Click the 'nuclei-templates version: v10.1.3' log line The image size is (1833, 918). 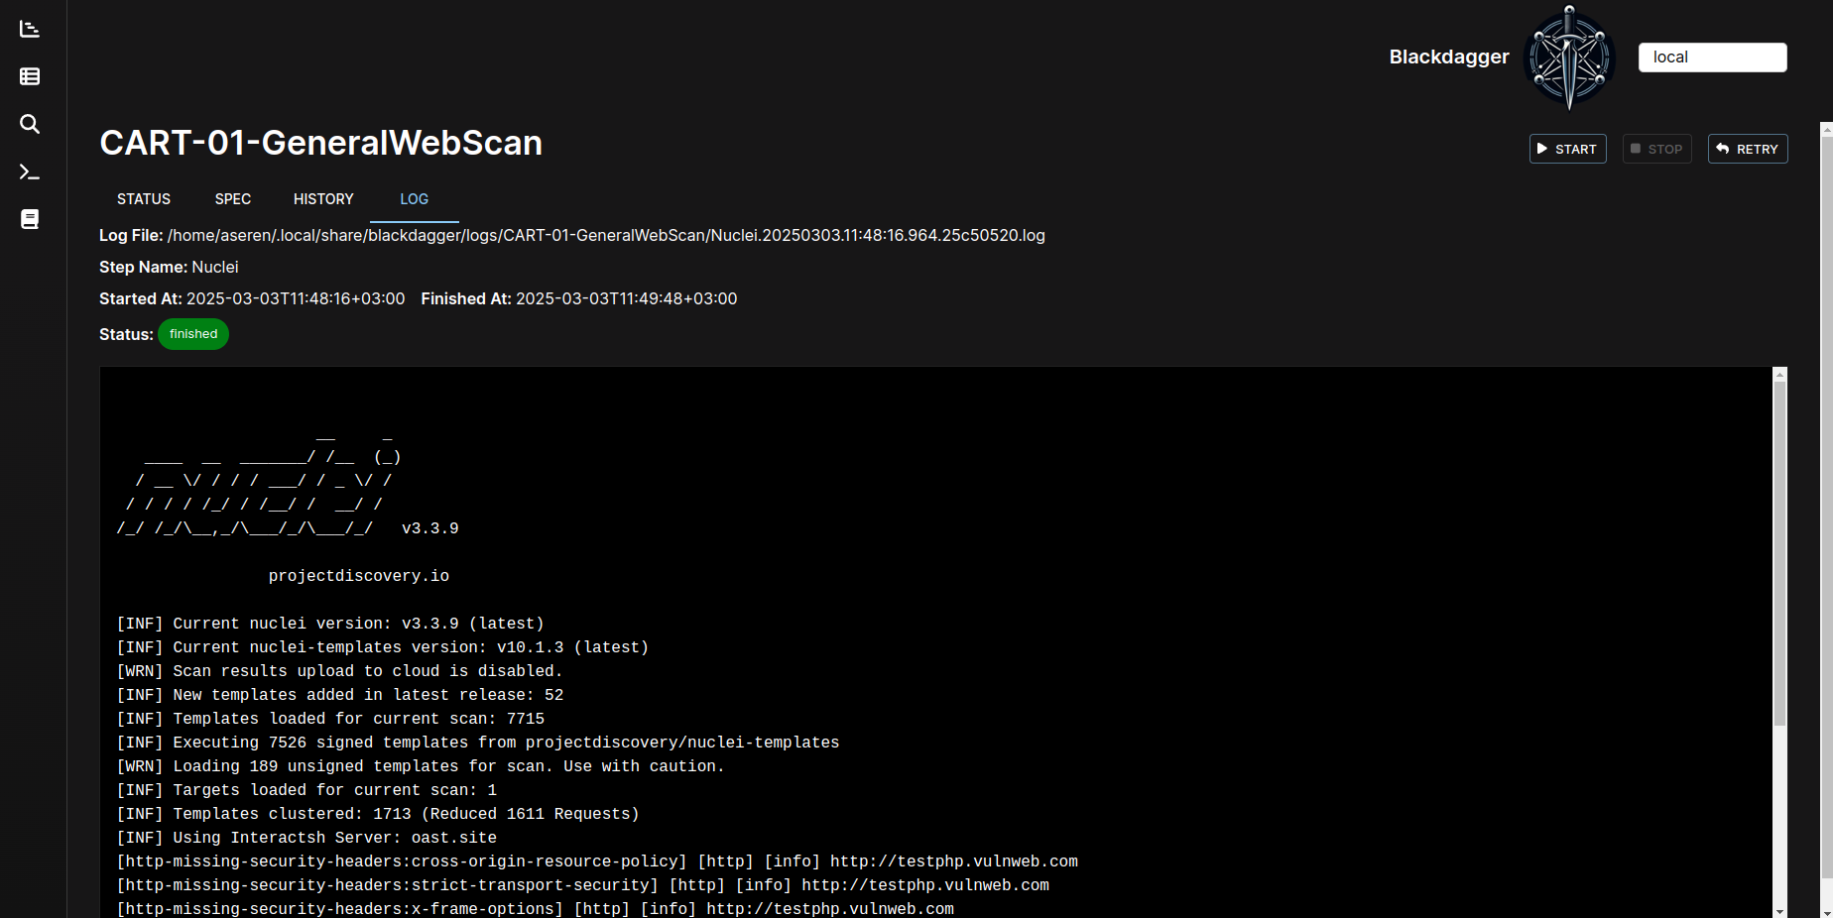coord(383,647)
